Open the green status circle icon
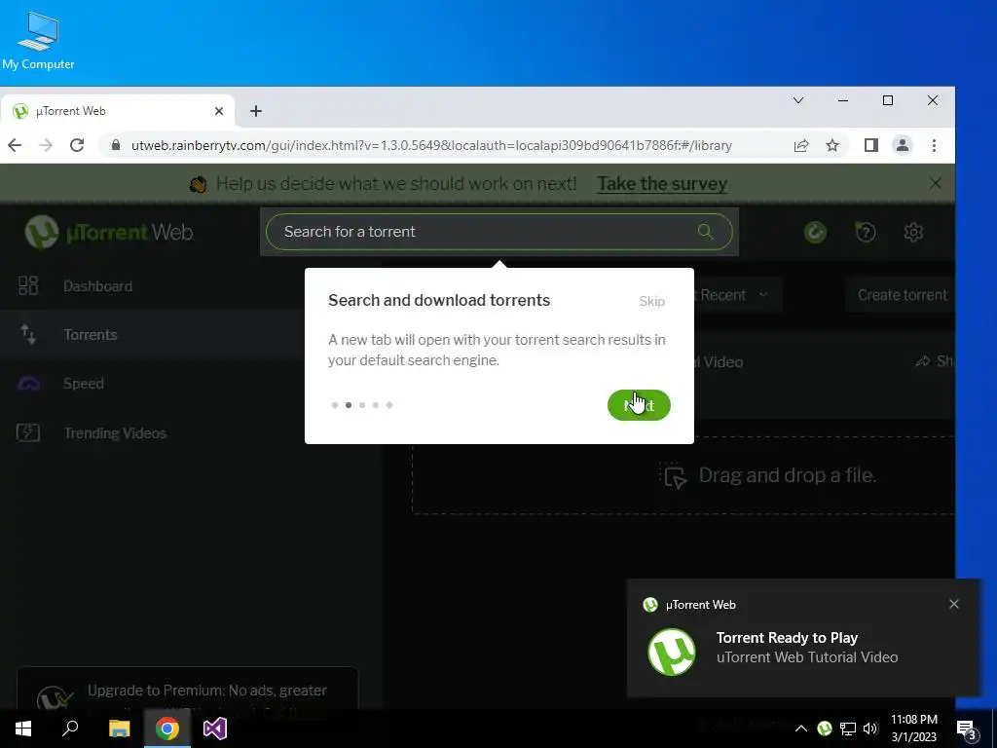The height and width of the screenshot is (748, 997). point(815,232)
